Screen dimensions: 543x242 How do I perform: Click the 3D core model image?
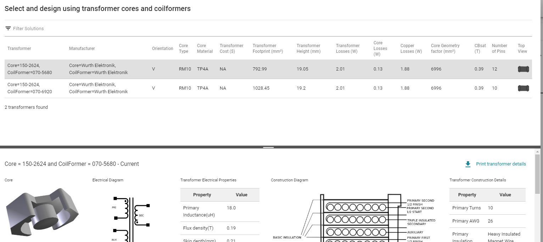(42, 213)
